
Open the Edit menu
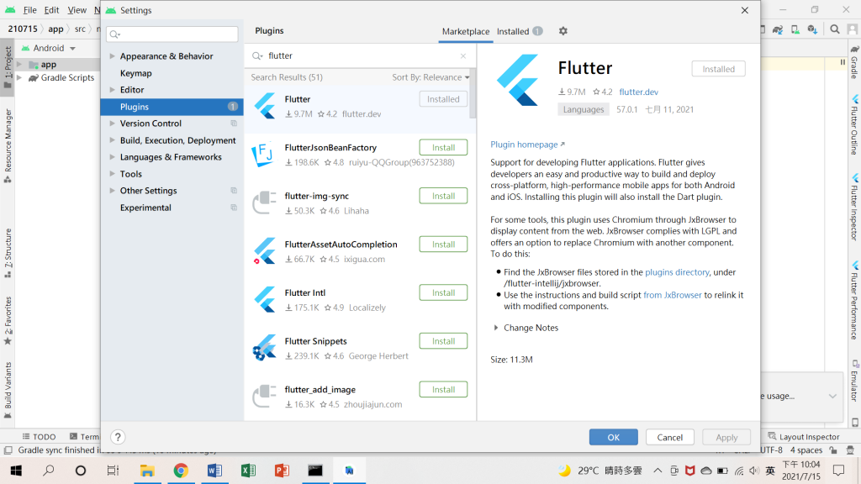51,10
